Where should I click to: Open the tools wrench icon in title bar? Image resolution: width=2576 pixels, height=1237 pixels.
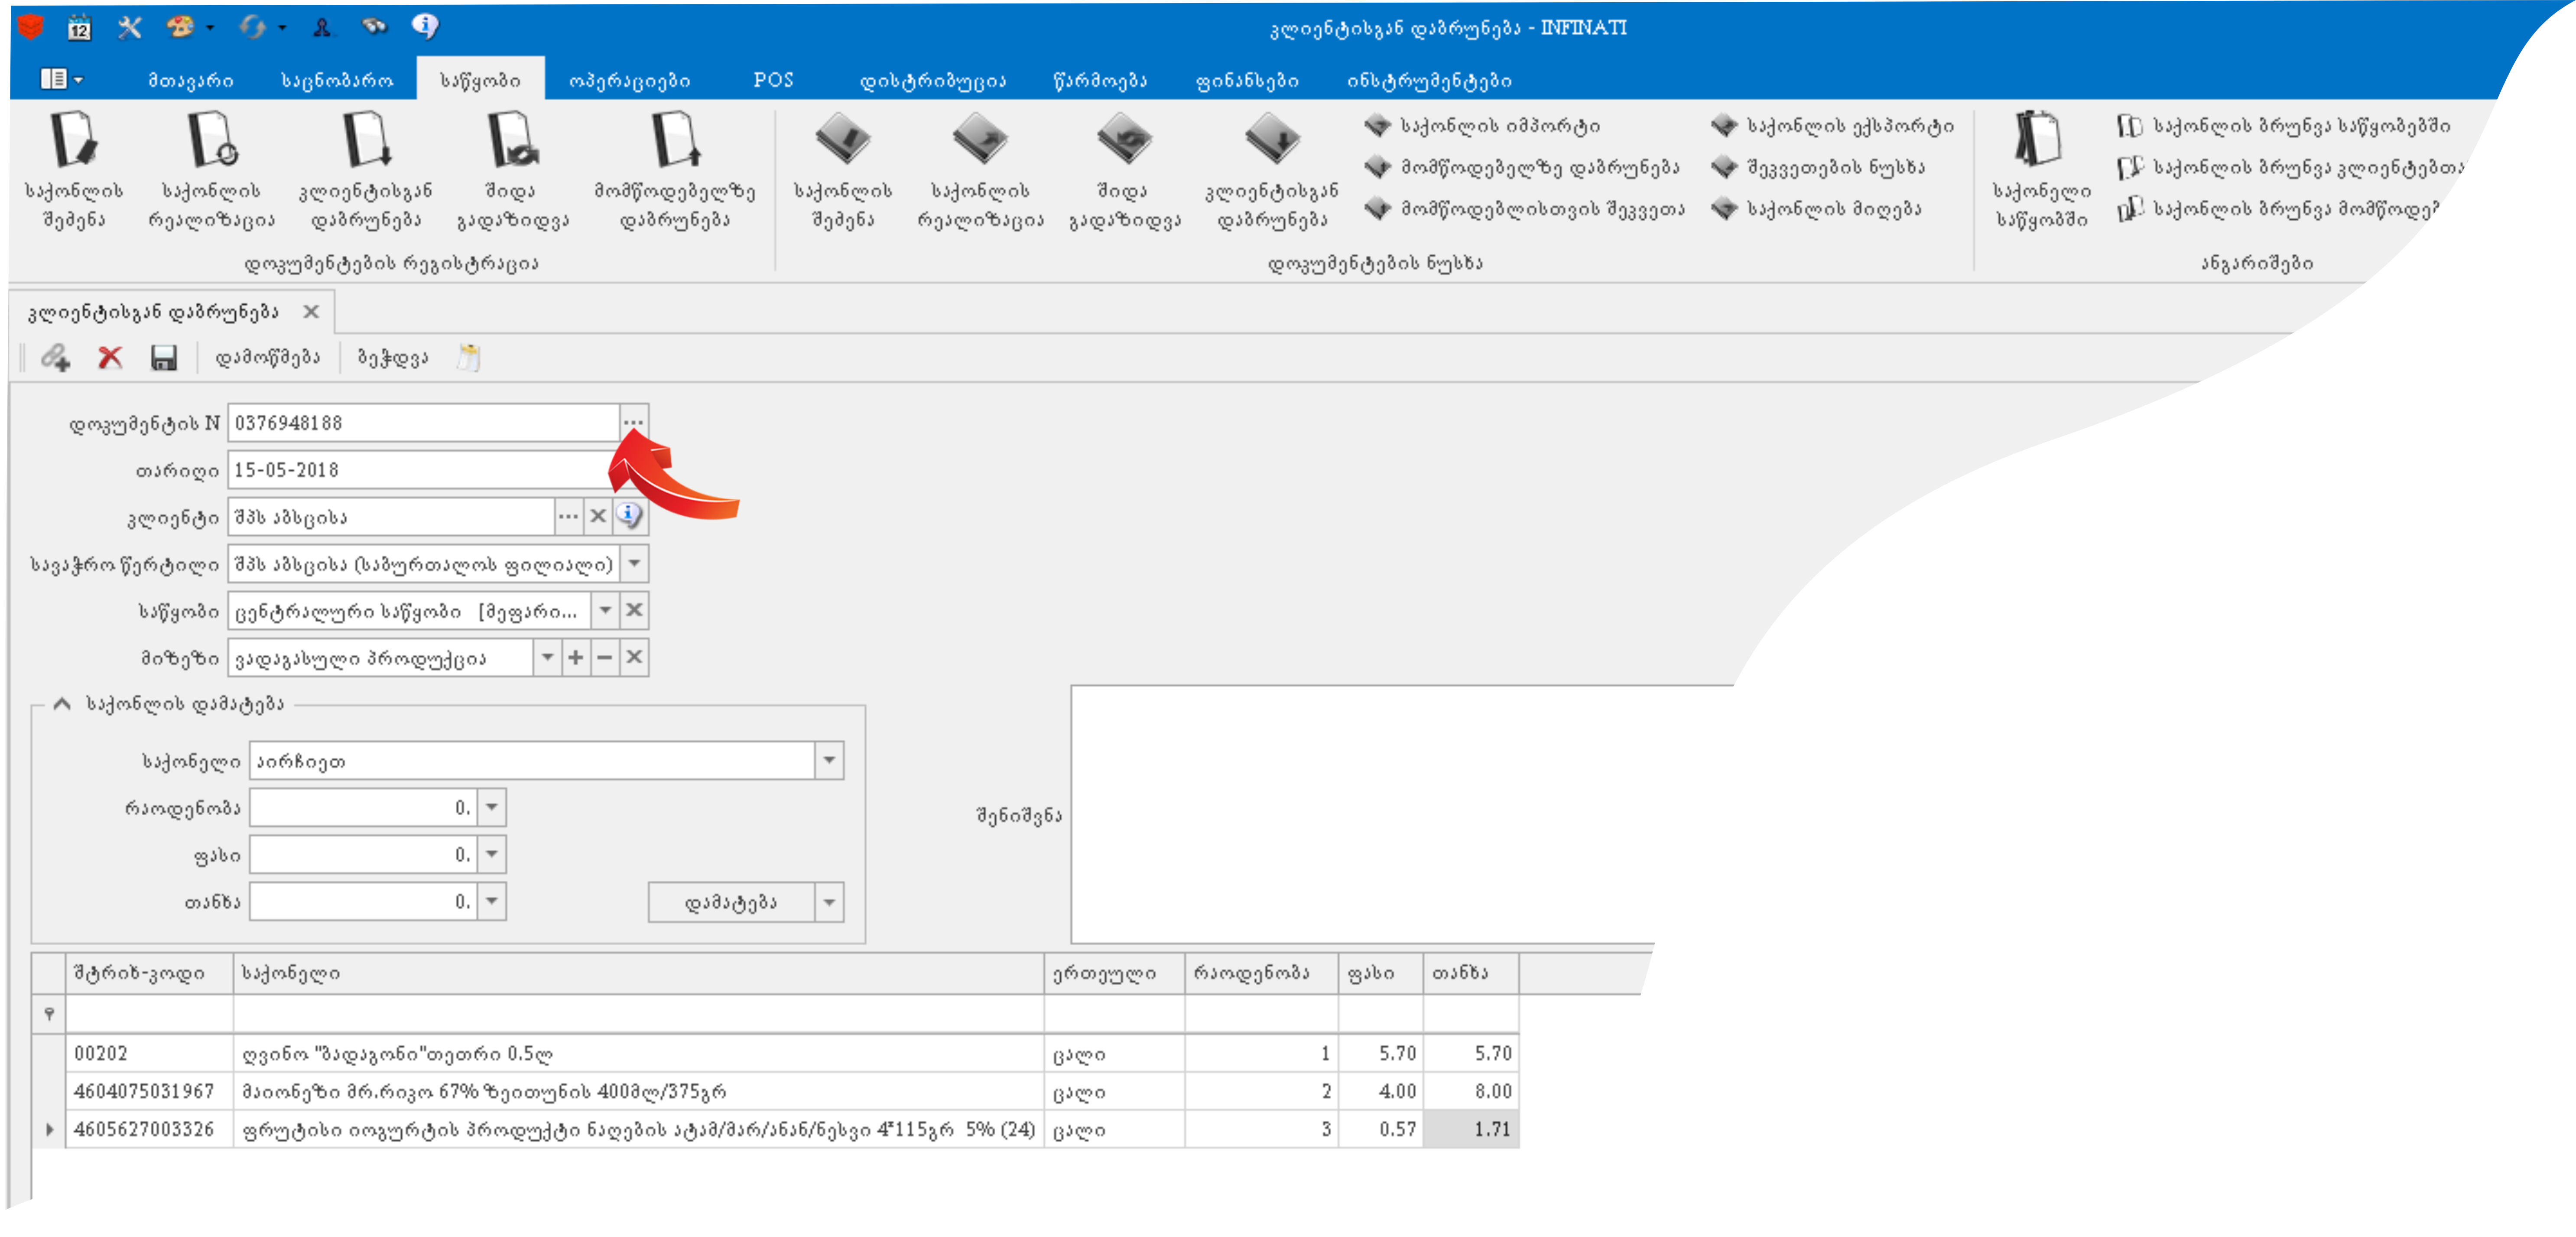[129, 27]
